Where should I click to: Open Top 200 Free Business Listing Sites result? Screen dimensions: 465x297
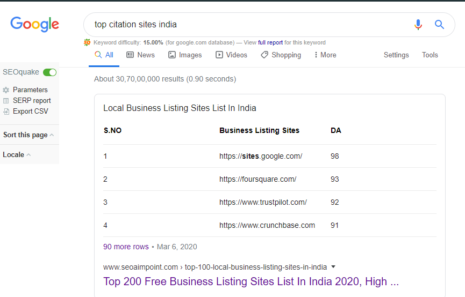tap(251, 281)
